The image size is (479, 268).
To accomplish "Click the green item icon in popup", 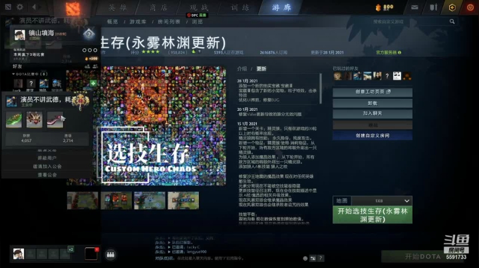I will (x=14, y=119).
